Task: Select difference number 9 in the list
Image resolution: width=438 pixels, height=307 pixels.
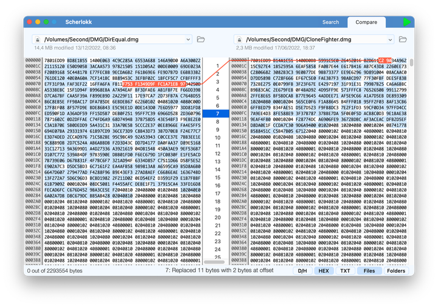Action: [217, 130]
